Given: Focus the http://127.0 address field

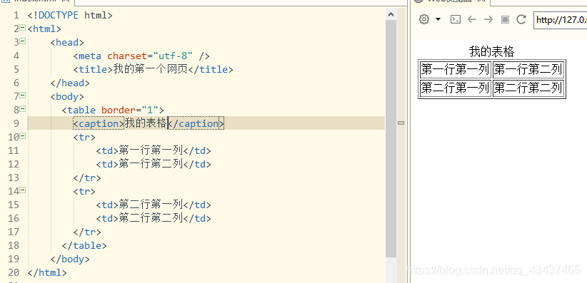Looking at the screenshot, I should (560, 20).
